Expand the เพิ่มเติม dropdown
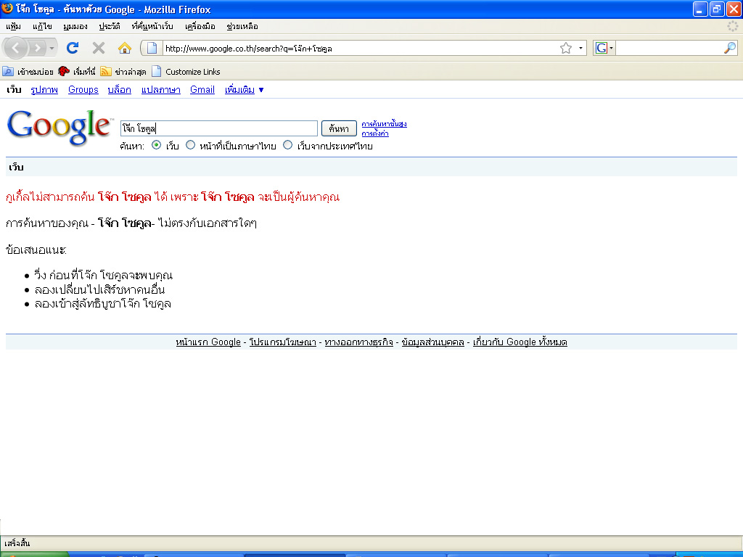Screen dimensions: 743x557 click(x=244, y=89)
